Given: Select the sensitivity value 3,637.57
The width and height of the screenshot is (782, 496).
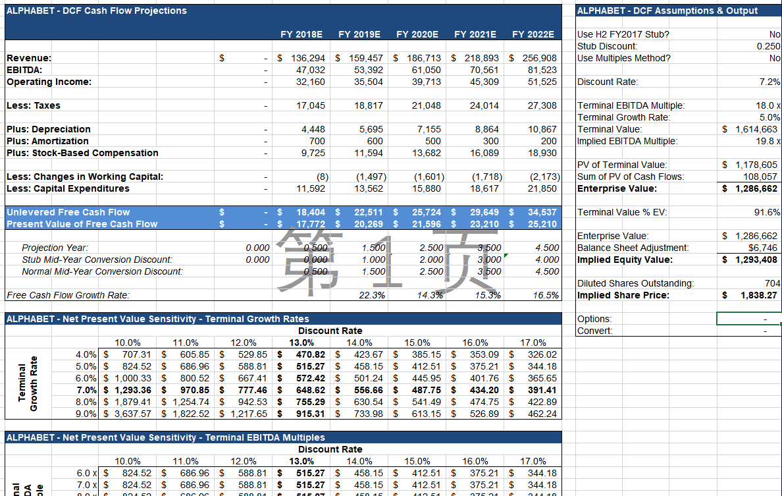Looking at the screenshot, I should point(132,414).
